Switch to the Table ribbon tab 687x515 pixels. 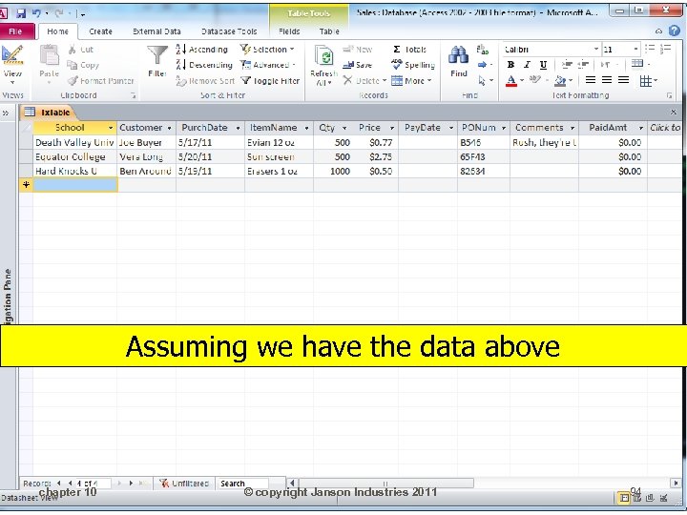coord(329,31)
